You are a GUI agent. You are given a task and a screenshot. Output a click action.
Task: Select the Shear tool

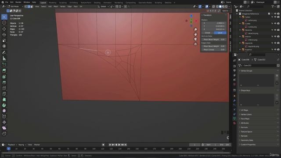(4, 128)
